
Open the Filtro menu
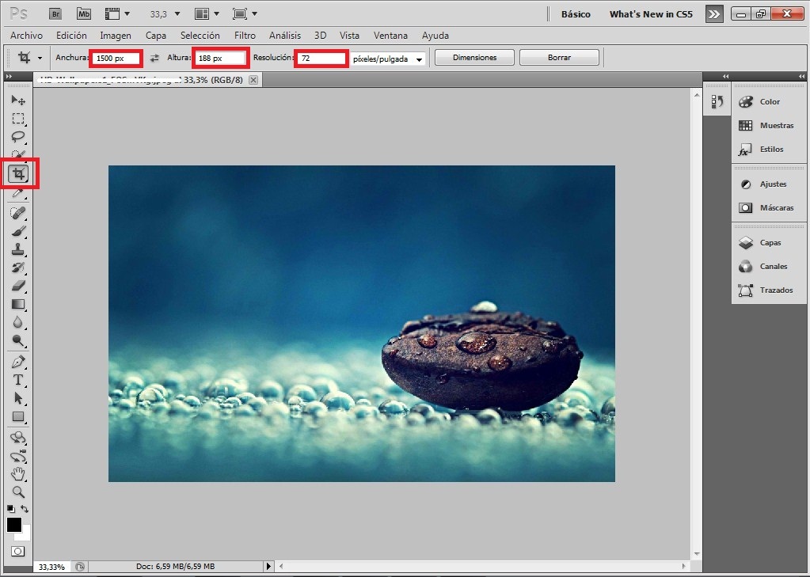coord(245,36)
